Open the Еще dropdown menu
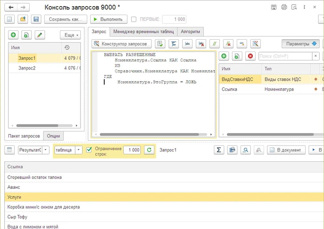Image resolution: width=324 pixels, height=229 pixels. (70, 35)
